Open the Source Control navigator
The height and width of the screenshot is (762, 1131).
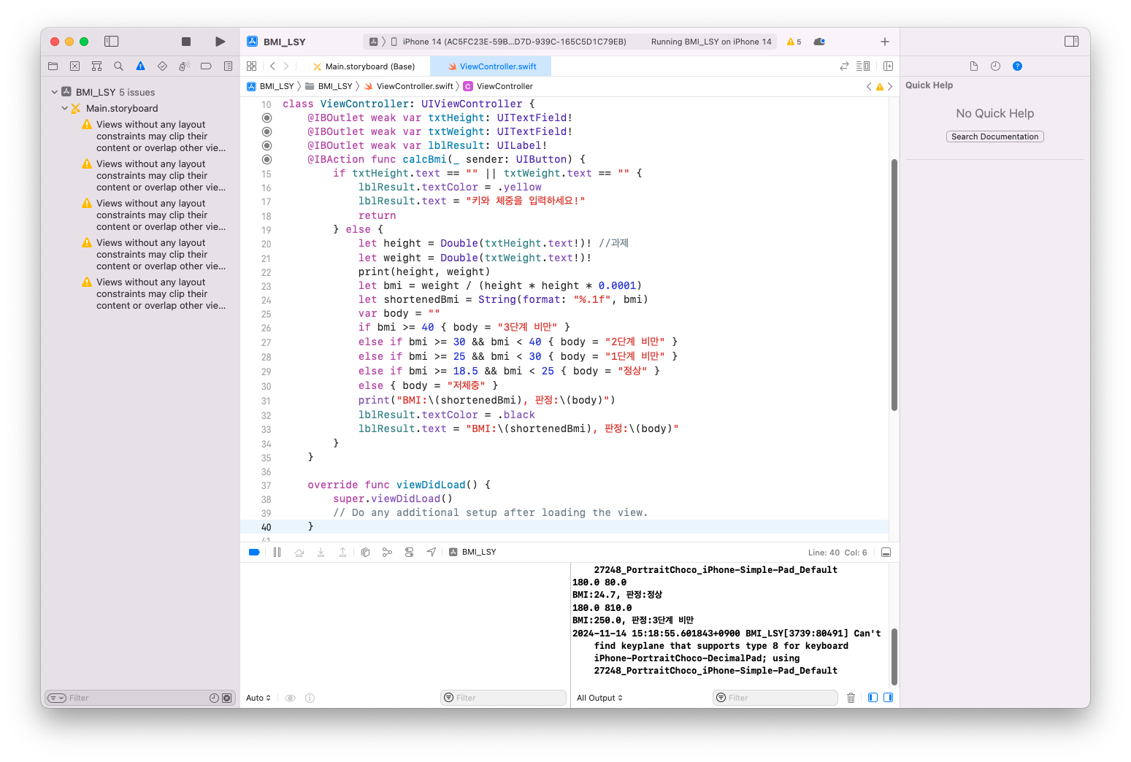74,66
